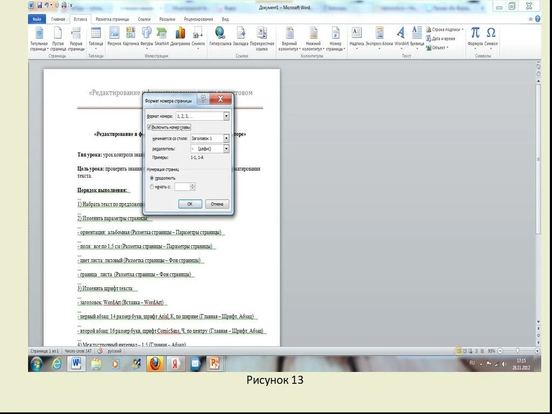Screen dimensions: 552x414
Task: Insert Дата и время
Action: (x=440, y=39)
